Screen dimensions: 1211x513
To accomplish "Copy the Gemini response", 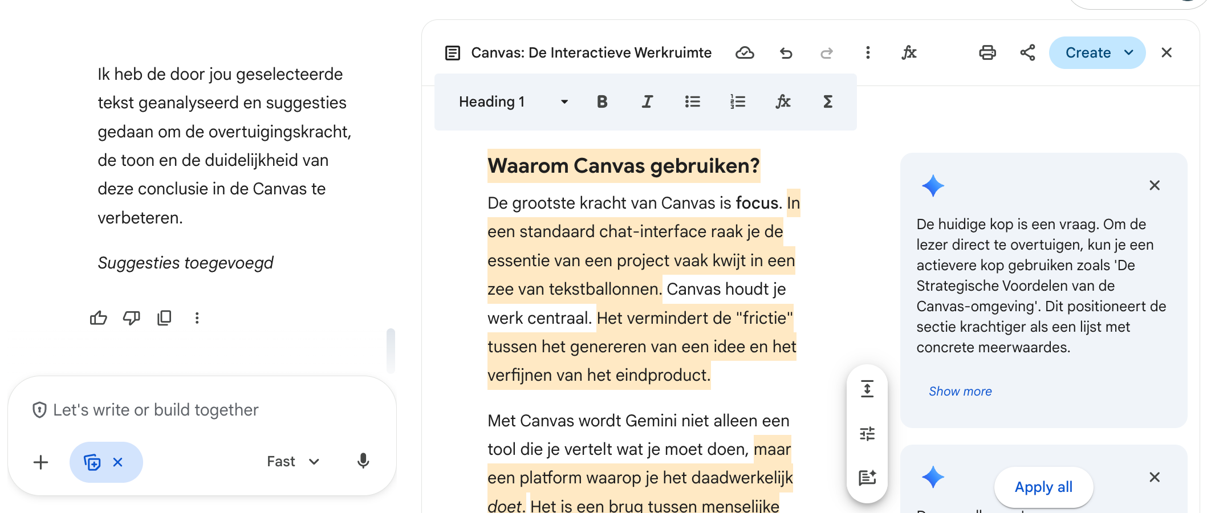I will pyautogui.click(x=164, y=318).
